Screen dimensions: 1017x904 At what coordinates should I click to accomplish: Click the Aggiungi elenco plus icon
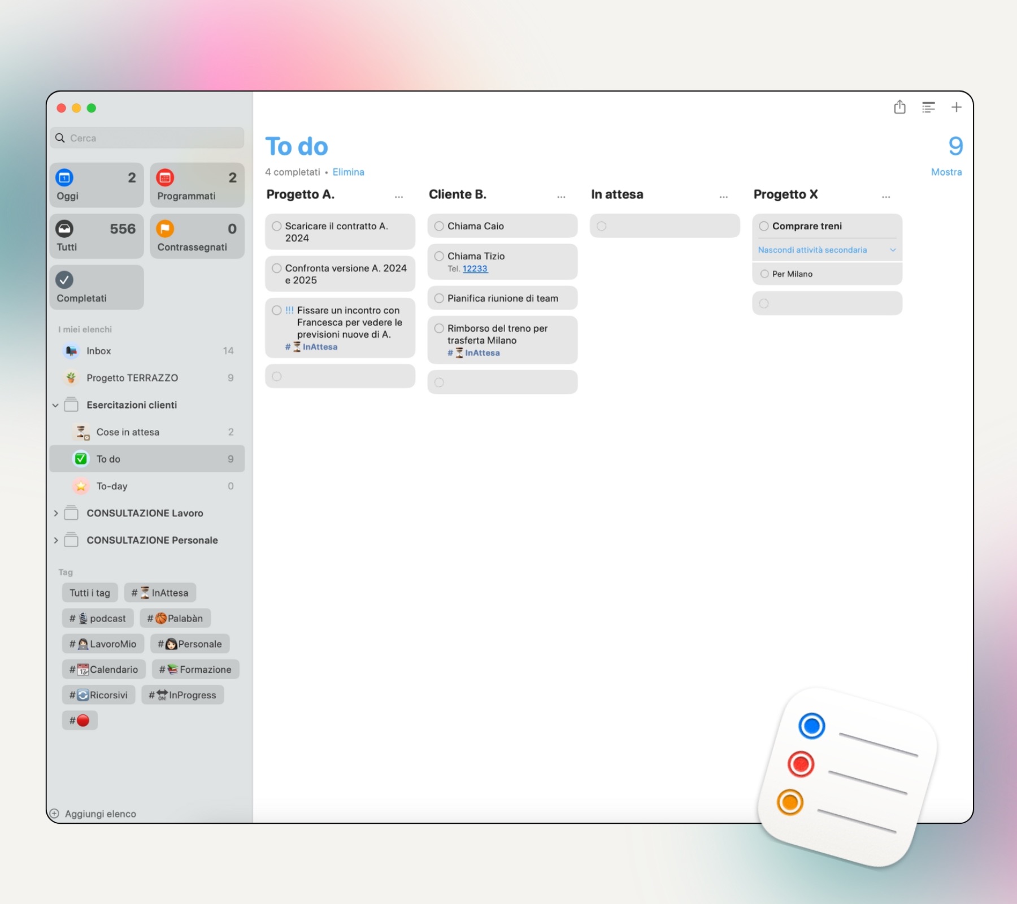click(x=55, y=814)
